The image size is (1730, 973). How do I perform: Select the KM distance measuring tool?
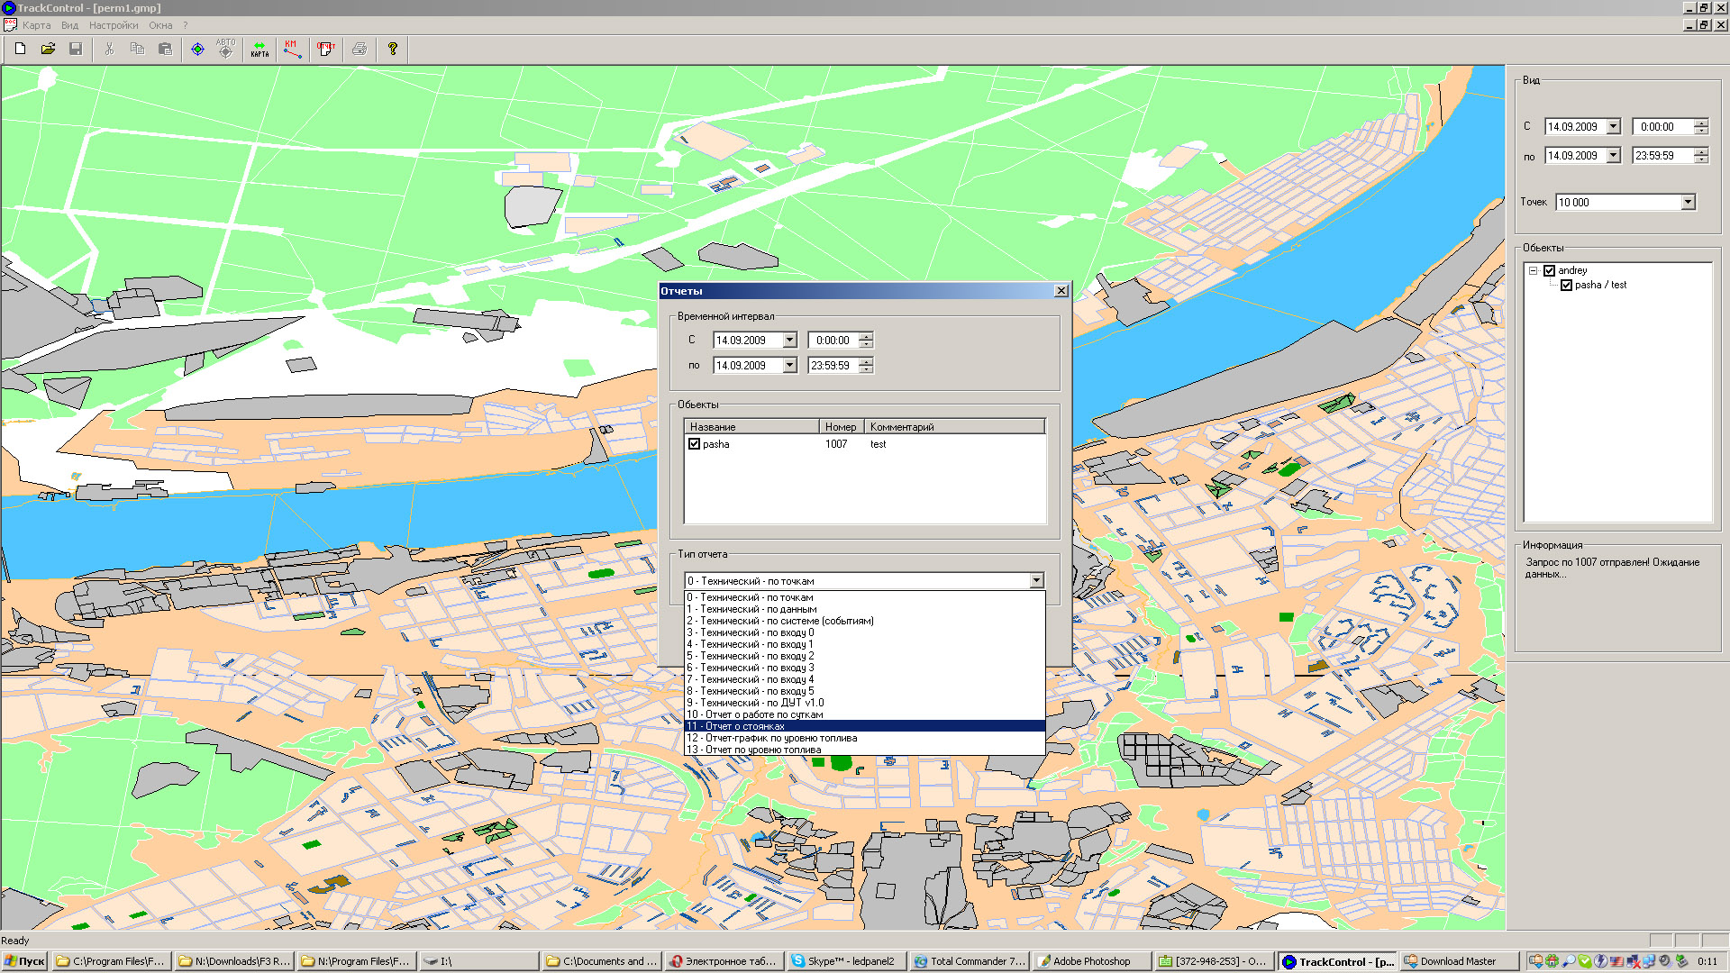292,49
